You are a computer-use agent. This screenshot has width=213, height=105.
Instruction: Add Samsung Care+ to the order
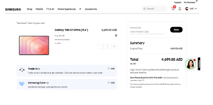111,83
